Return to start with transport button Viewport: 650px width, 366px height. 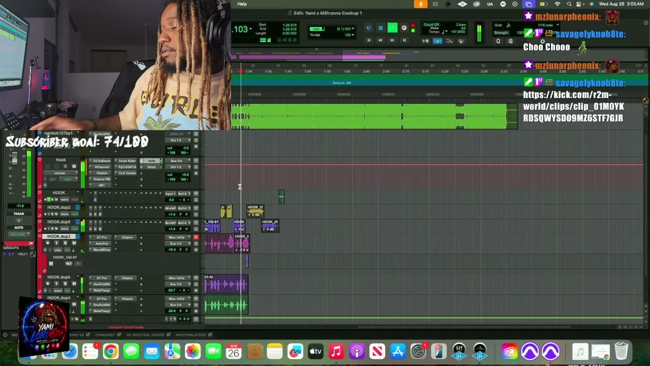[369, 40]
